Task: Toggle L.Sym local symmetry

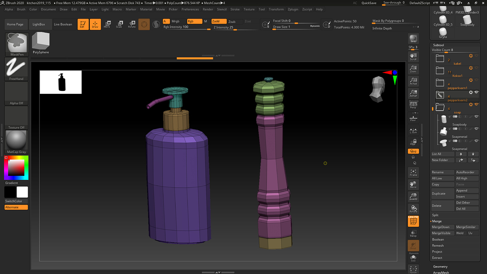Action: [413, 130]
